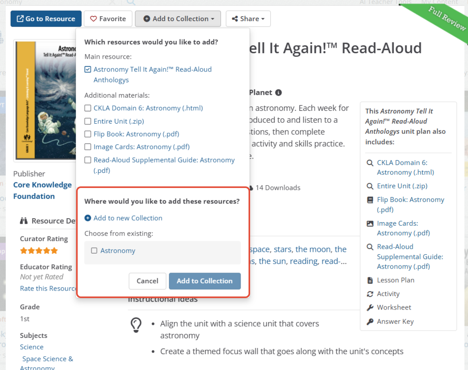The image size is (468, 370).
Task: Click the Answer Key label
Action: [x=395, y=322]
